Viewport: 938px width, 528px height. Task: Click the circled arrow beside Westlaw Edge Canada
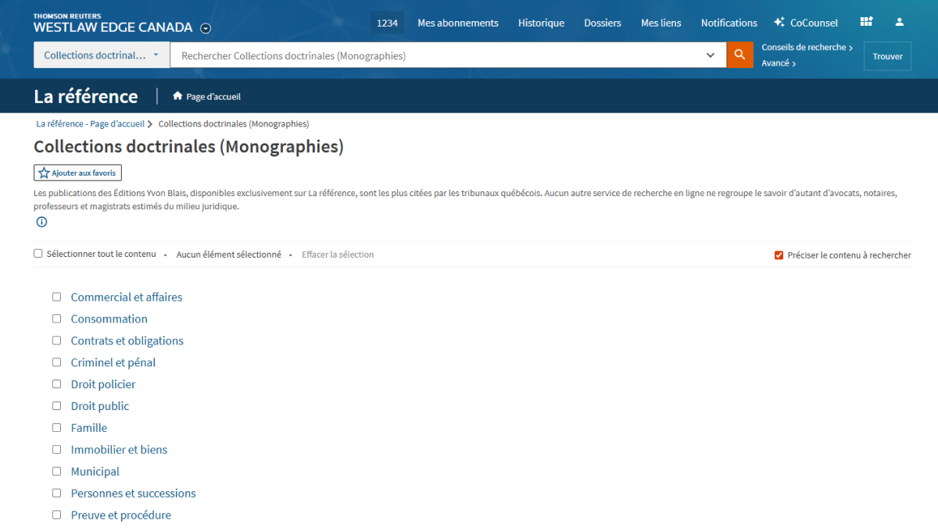pos(206,28)
